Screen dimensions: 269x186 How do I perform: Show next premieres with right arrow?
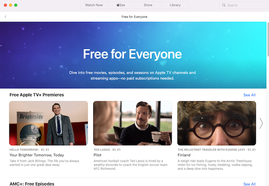click(261, 123)
